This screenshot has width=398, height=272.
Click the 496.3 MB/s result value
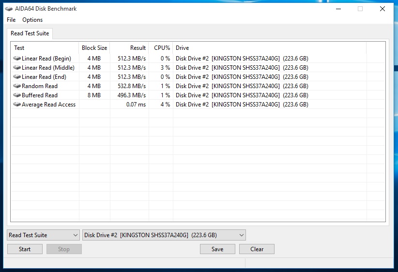[x=132, y=95]
